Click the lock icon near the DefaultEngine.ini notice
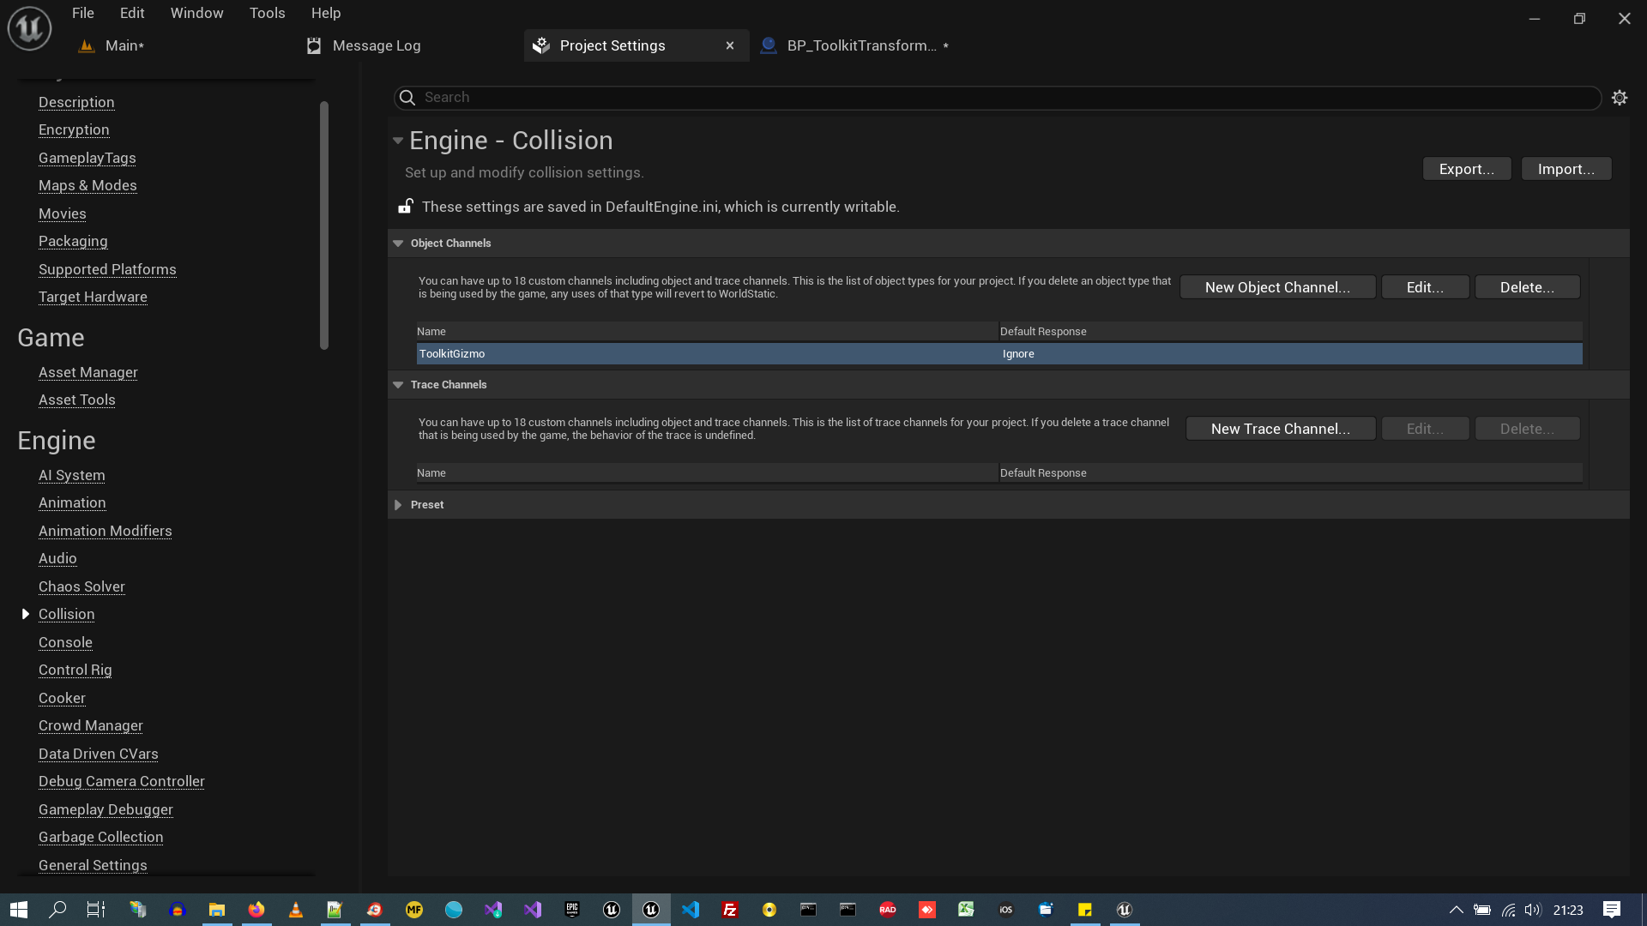Image resolution: width=1647 pixels, height=926 pixels. tap(405, 206)
